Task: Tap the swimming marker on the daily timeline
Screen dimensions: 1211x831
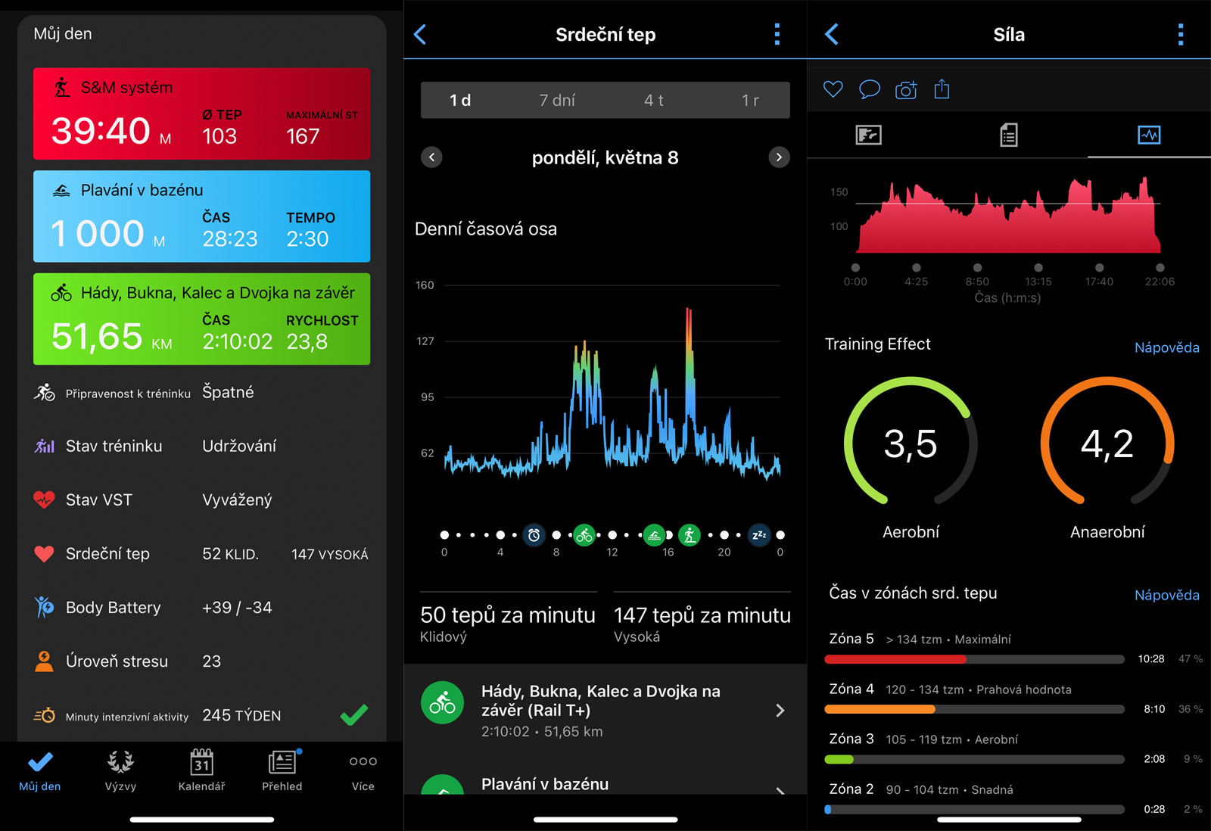Action: click(654, 535)
